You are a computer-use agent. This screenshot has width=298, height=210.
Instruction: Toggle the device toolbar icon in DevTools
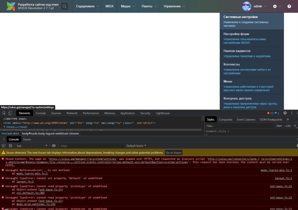[10, 113]
